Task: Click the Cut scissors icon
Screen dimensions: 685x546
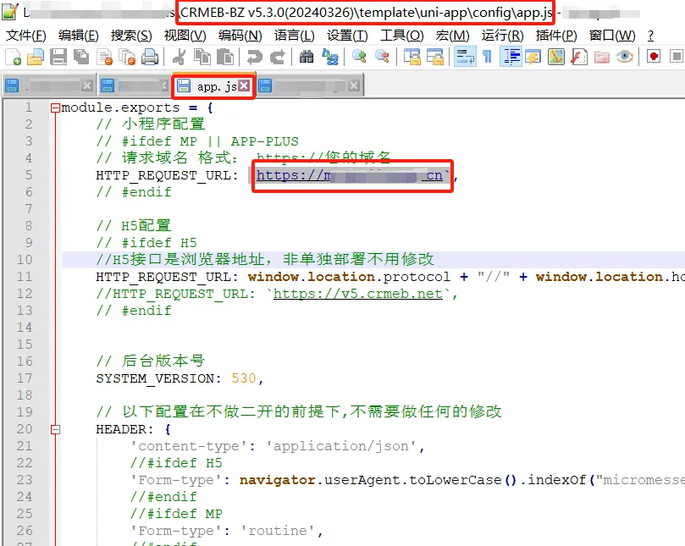Action: point(179,57)
